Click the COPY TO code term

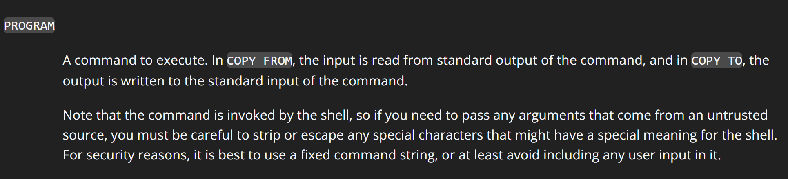coord(716,61)
